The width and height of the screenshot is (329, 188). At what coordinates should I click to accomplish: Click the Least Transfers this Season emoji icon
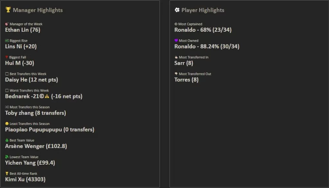(x=7, y=124)
